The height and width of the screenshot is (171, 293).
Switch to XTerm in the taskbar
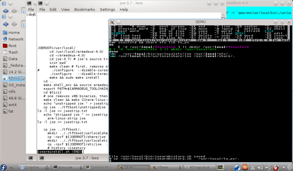click(x=165, y=168)
